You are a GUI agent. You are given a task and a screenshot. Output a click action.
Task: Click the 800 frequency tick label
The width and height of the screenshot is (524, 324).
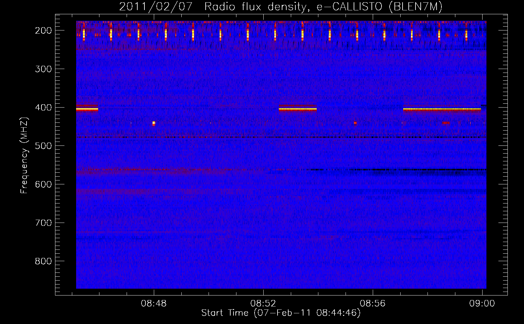pyautogui.click(x=43, y=261)
